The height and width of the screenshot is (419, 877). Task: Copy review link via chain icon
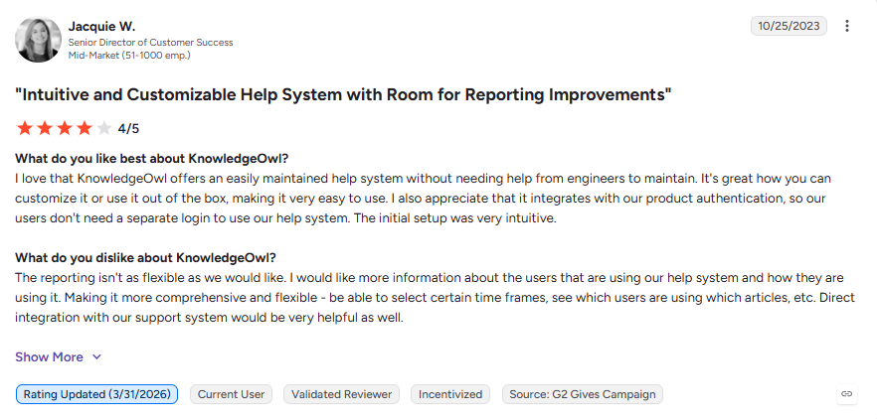pyautogui.click(x=847, y=394)
